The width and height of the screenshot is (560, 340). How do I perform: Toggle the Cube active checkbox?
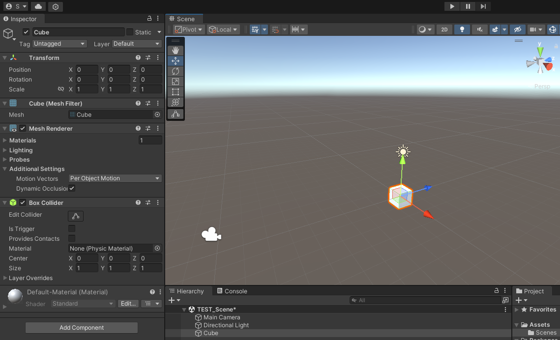coord(26,32)
